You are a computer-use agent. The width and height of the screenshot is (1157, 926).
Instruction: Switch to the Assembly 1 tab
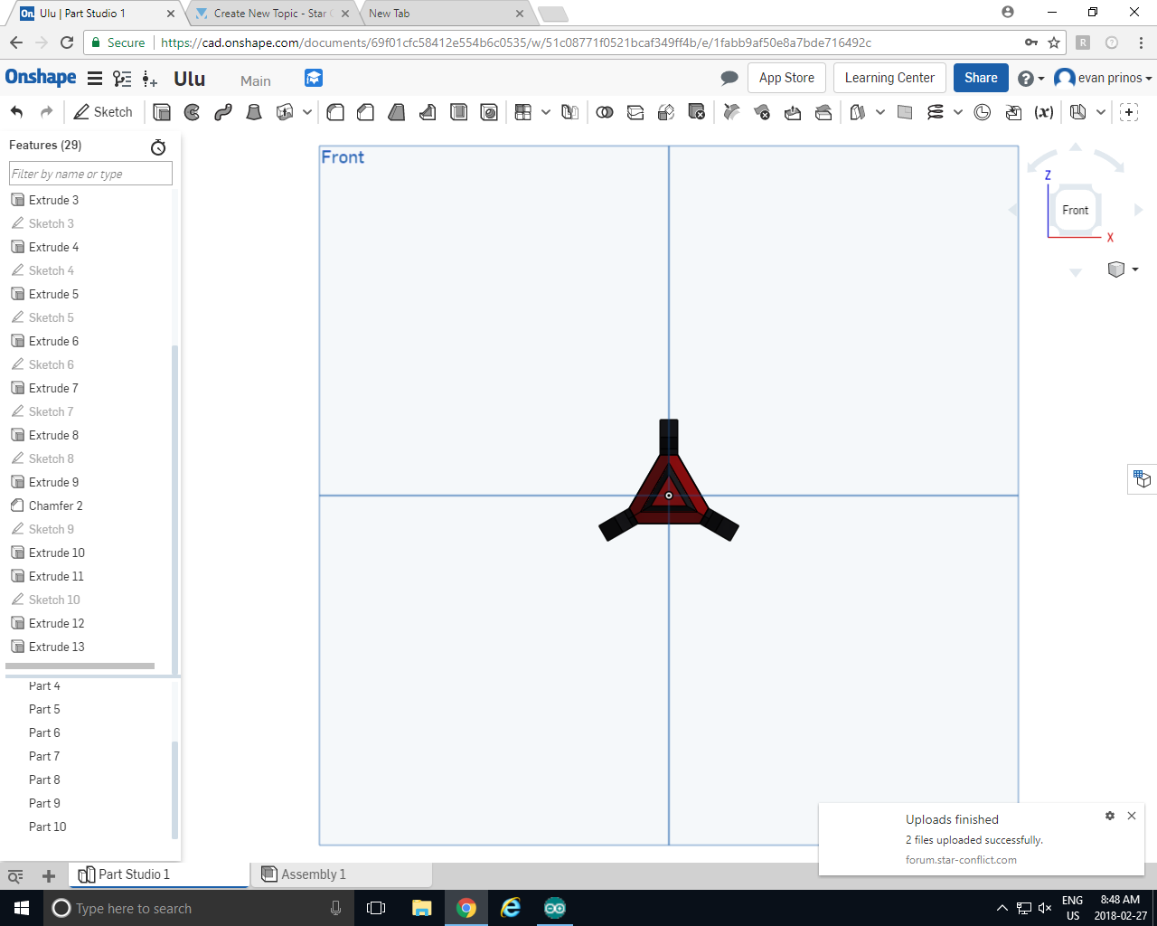pyautogui.click(x=314, y=874)
